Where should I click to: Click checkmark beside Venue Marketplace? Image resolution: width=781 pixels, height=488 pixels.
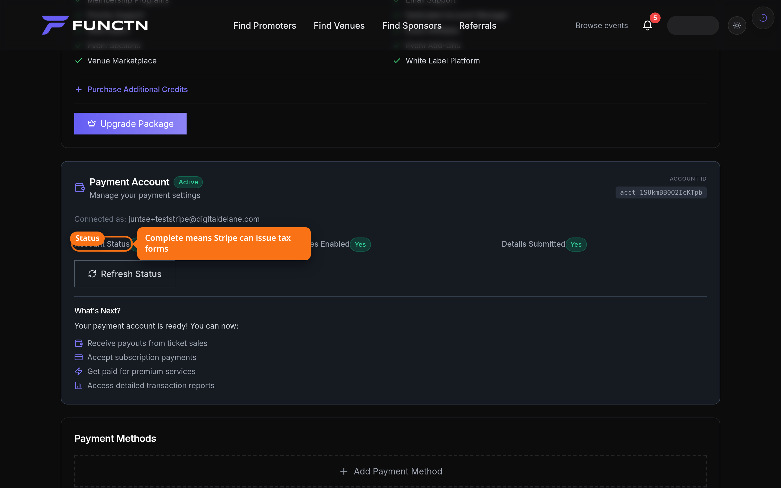(78, 61)
